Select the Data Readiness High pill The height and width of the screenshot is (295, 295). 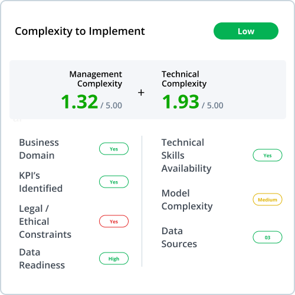pyautogui.click(x=114, y=258)
